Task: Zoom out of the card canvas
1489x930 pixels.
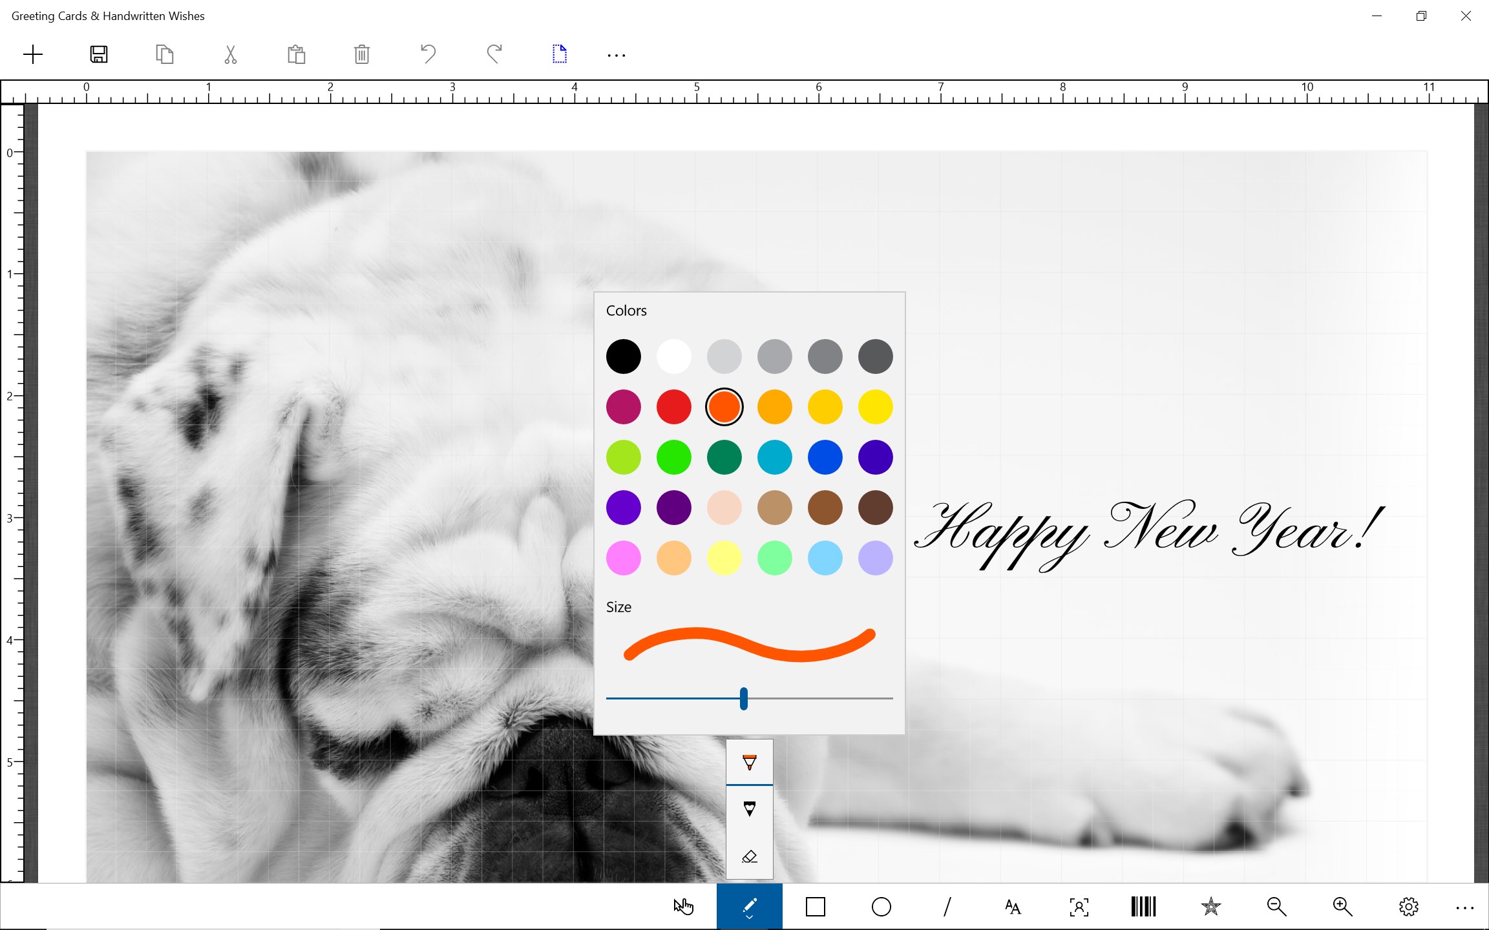Action: 1275,906
